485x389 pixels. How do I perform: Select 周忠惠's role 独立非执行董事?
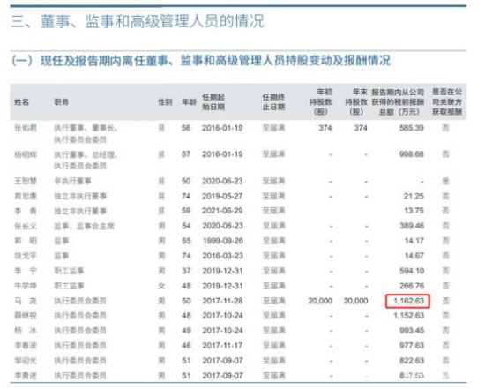point(80,196)
